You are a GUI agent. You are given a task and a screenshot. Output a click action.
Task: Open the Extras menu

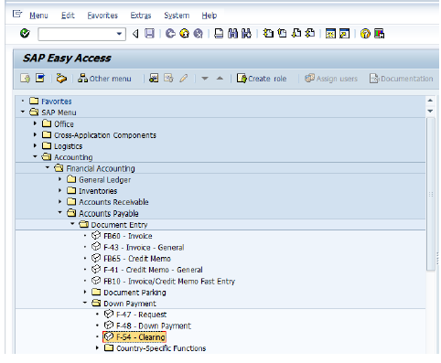point(141,16)
